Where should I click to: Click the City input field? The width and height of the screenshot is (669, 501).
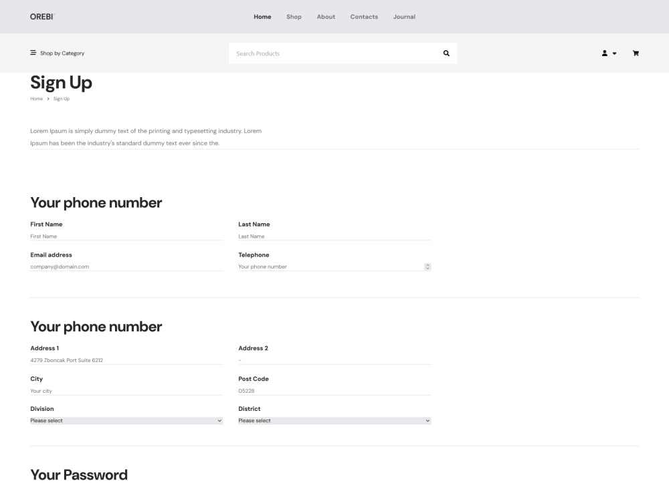(x=126, y=391)
